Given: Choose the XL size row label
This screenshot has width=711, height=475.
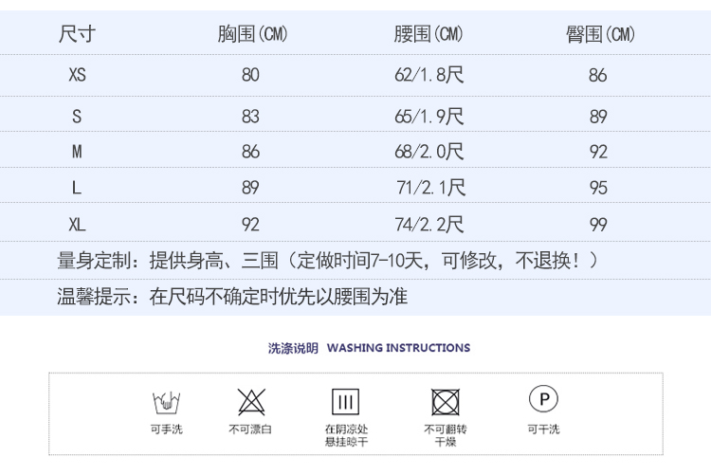Looking at the screenshot, I should pos(77,225).
